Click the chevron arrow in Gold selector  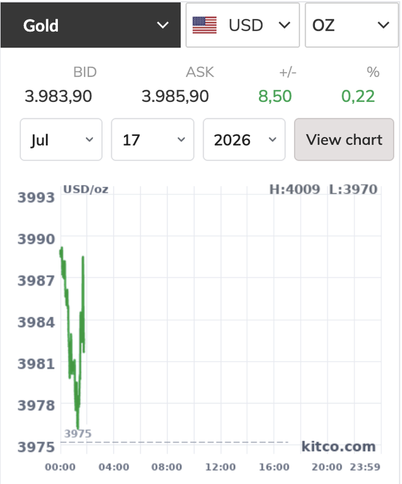(162, 25)
